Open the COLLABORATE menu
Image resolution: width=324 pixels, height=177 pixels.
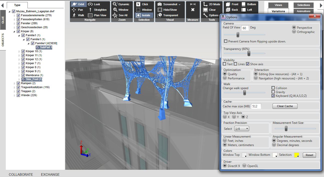point(21,175)
